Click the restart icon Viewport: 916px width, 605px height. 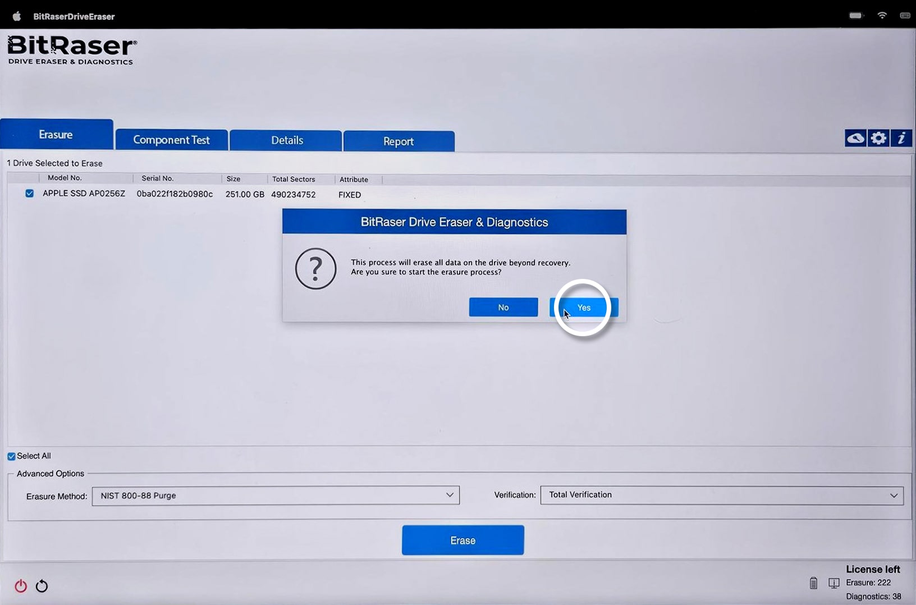[x=42, y=586]
